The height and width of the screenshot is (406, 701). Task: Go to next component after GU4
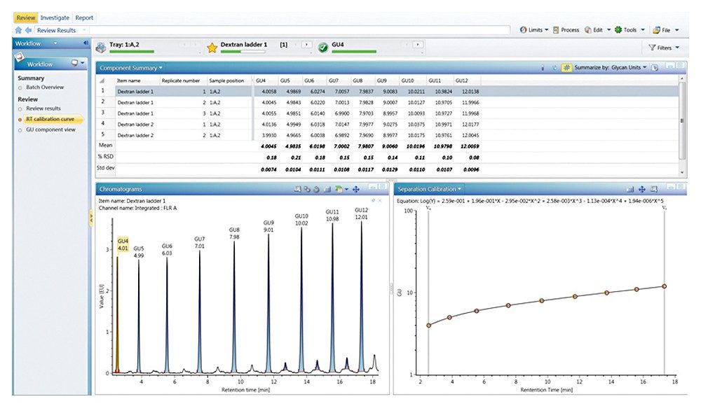tap(418, 45)
